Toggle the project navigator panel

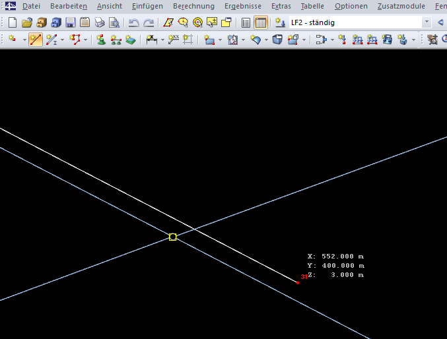click(246, 22)
